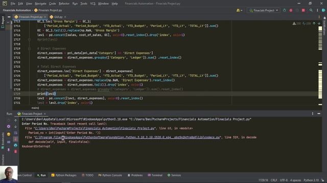Viewport: 327px width, 183px height.
Task: Go to next highlighted error arrow
Action: tap(319, 23)
